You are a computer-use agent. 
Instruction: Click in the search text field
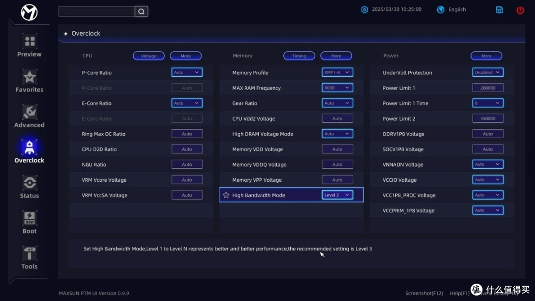pos(97,11)
